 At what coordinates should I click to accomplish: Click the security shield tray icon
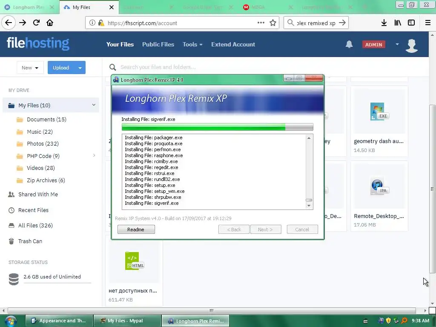[388, 321]
